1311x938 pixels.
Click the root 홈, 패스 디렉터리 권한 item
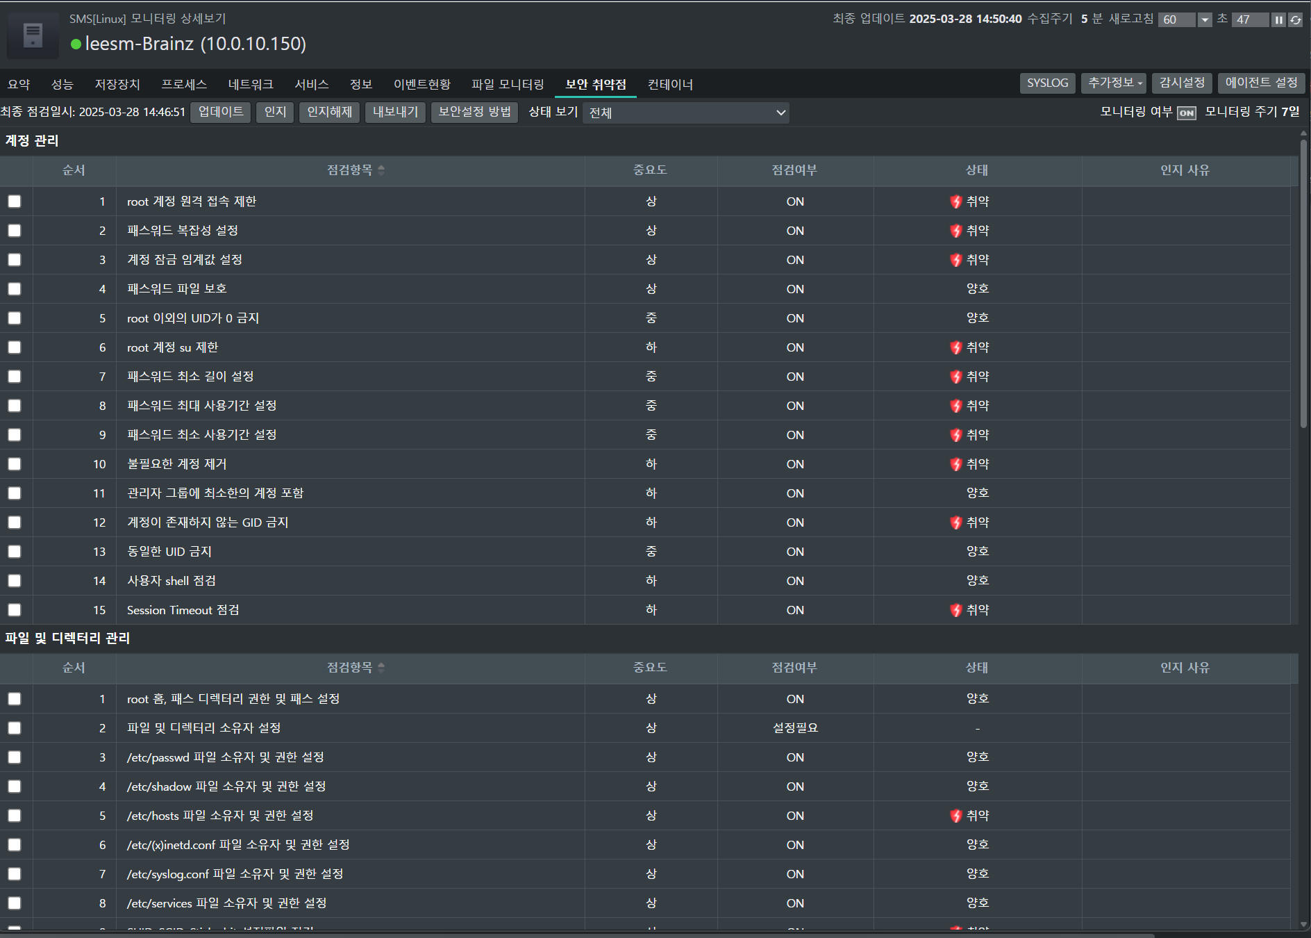[233, 699]
